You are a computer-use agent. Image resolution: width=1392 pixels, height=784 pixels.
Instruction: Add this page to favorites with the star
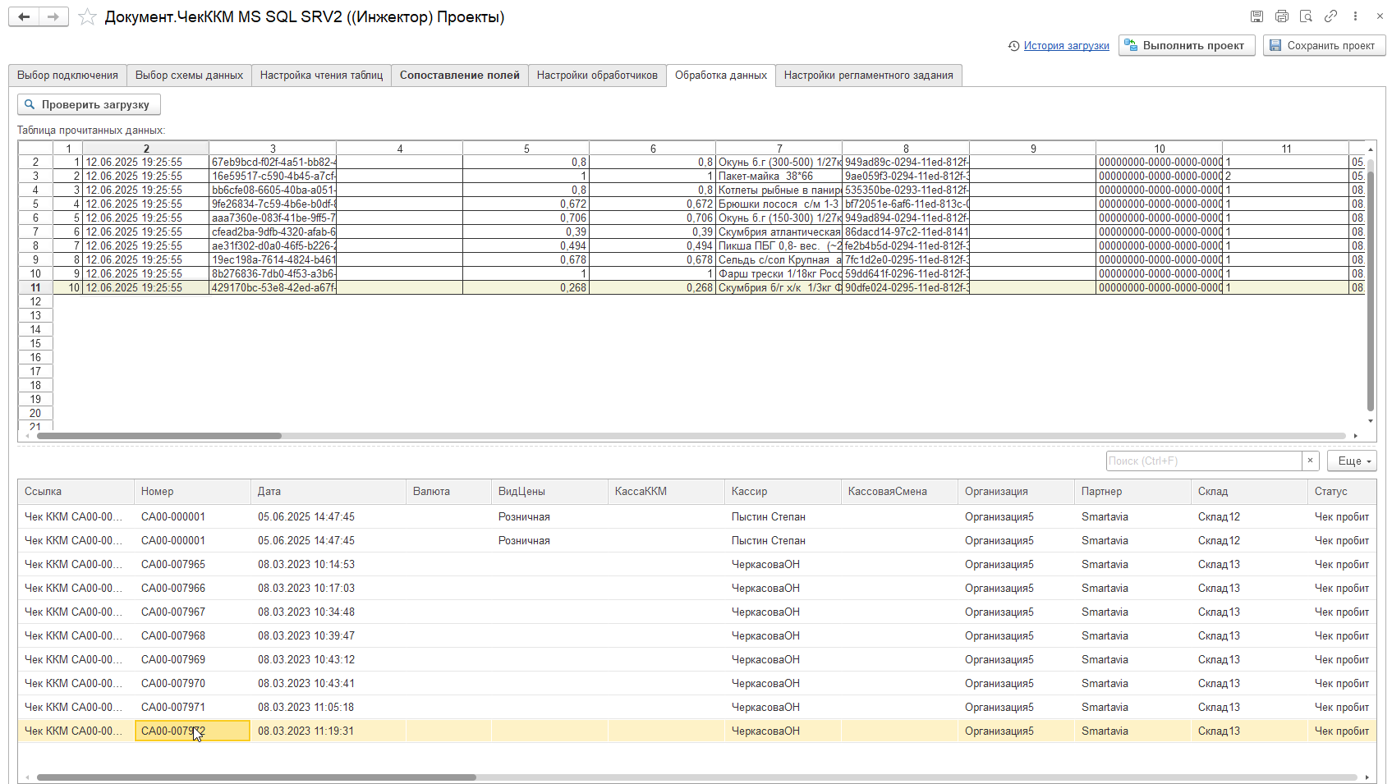pyautogui.click(x=87, y=17)
